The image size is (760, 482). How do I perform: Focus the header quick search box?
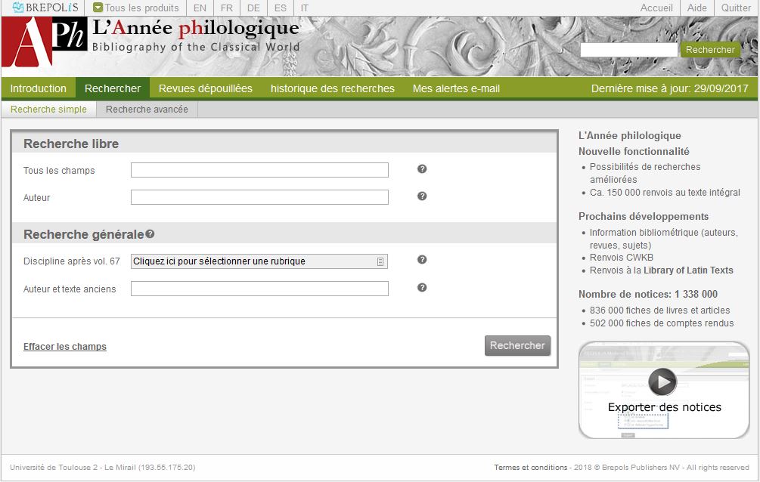pos(628,50)
